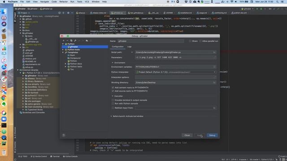Enable Run with Python console

tap(113, 103)
